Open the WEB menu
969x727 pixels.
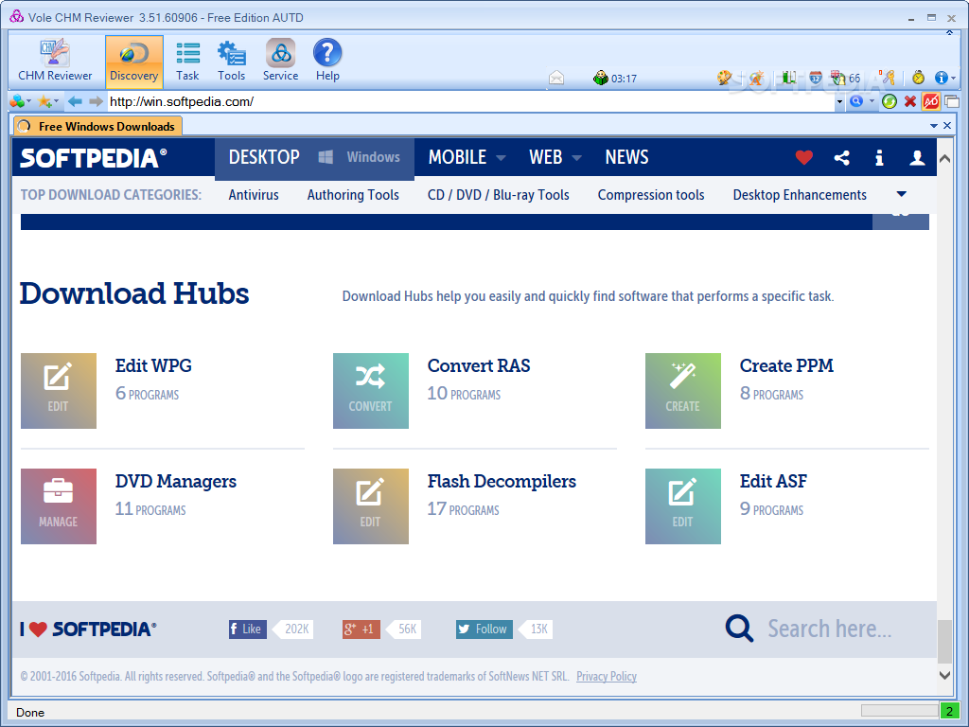[x=555, y=158]
